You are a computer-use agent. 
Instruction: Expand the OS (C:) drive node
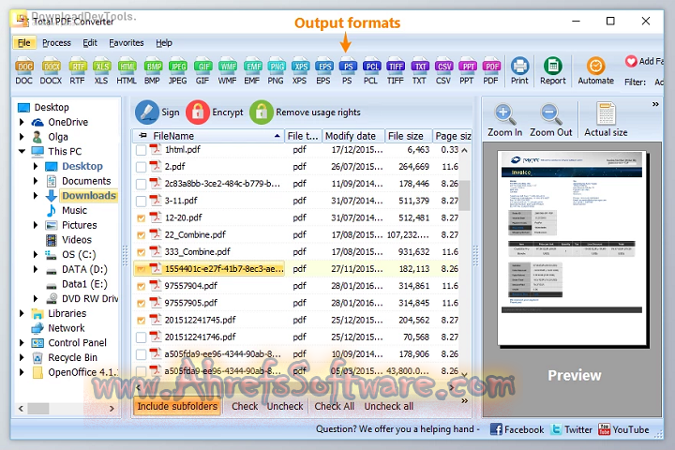pos(36,254)
